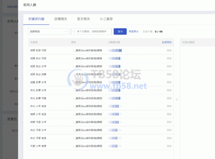
Task: Open the 全部类目 category dropdown
Action: [48, 31]
